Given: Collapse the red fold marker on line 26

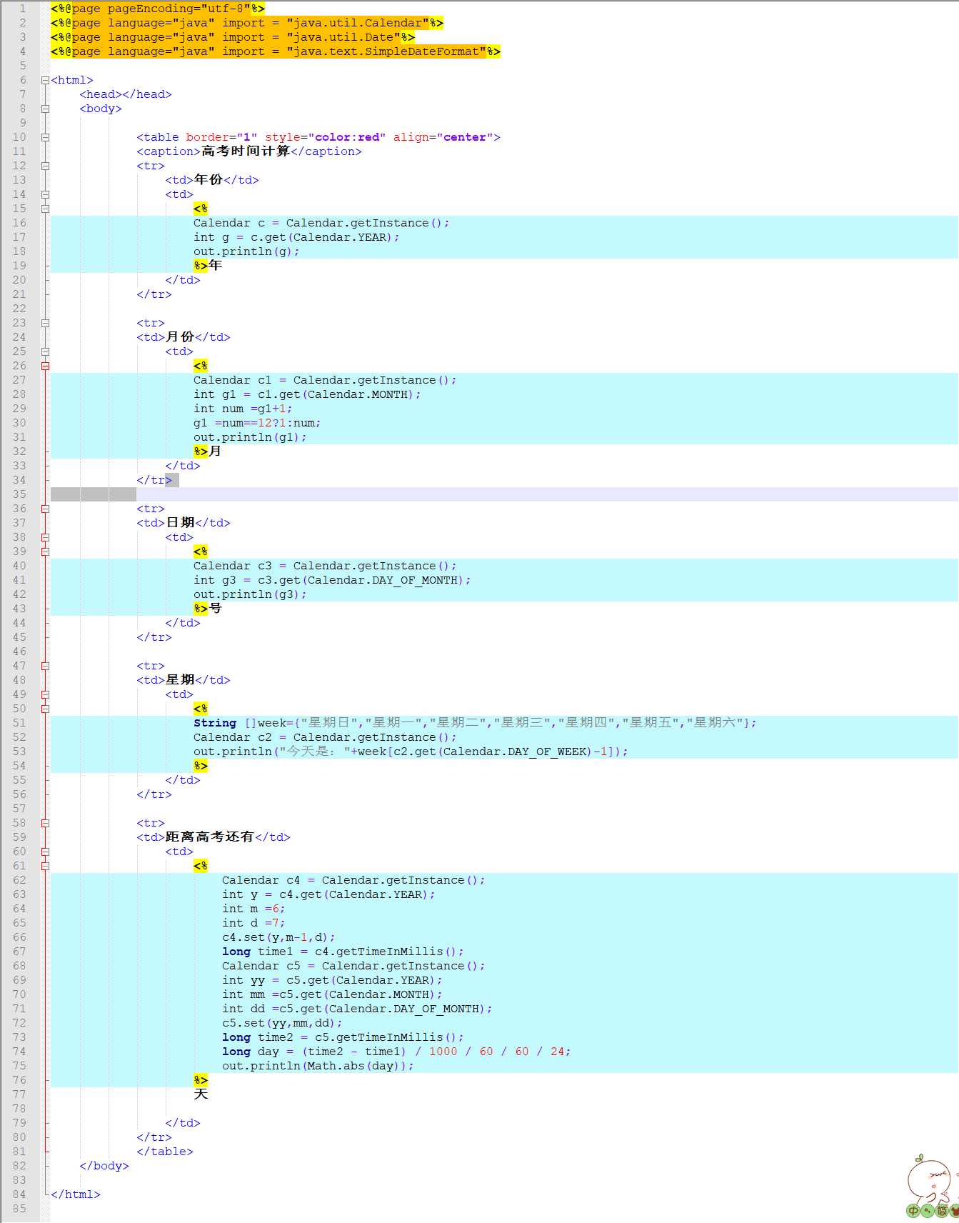Looking at the screenshot, I should coord(45,366).
